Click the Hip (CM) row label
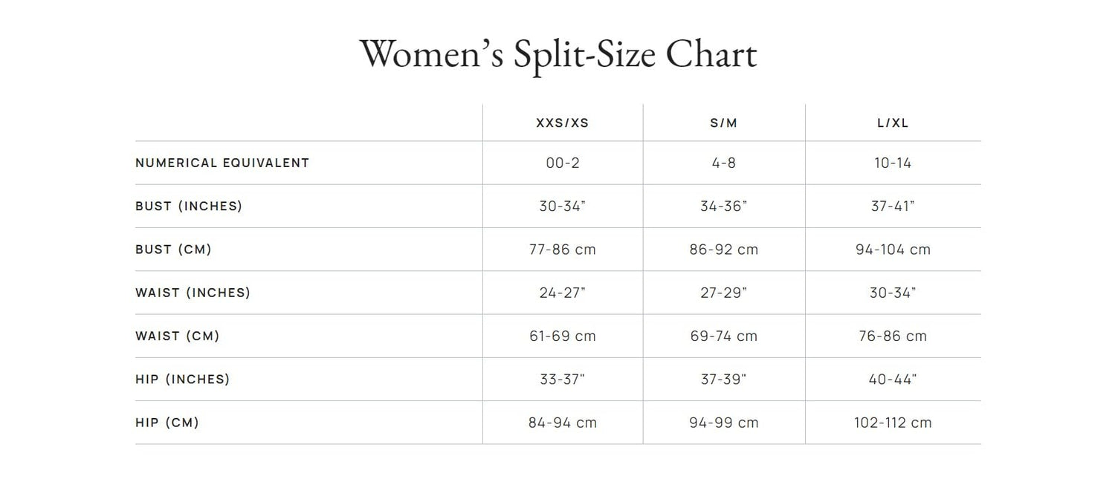1115x485 pixels. [x=167, y=423]
